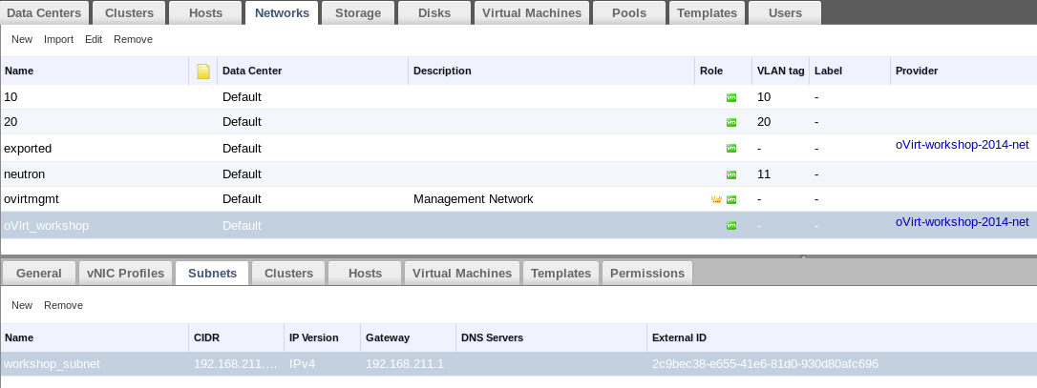Select the workshop_subnet row
This screenshot has height=388, width=1037.
(x=518, y=364)
